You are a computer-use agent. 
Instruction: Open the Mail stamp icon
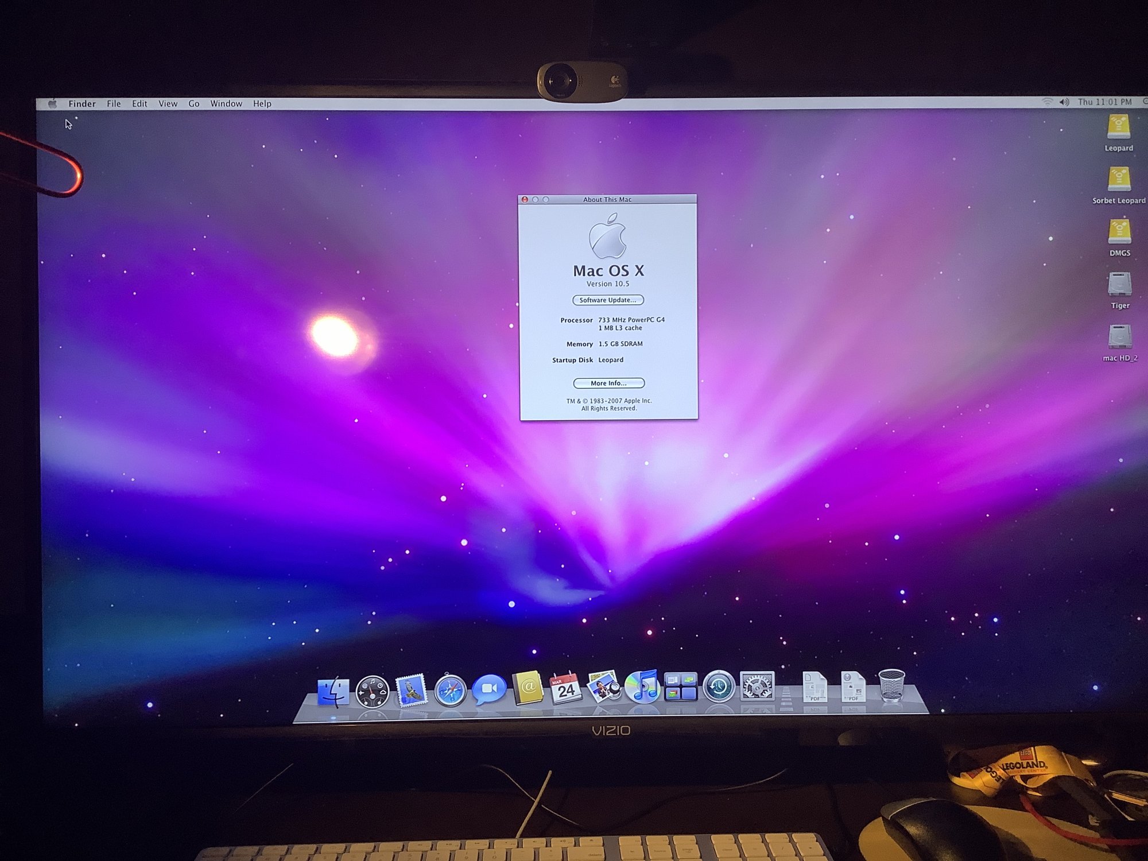[x=411, y=691]
